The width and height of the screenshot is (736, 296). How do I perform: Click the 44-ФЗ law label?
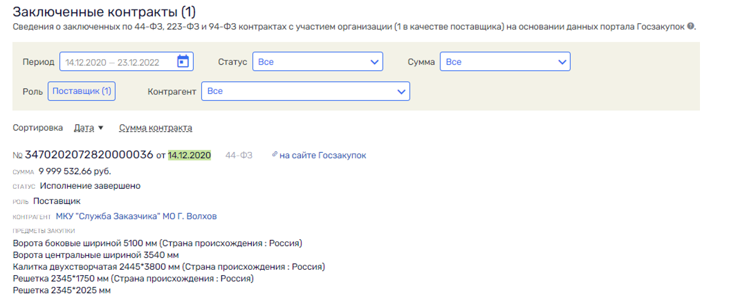pyautogui.click(x=239, y=155)
